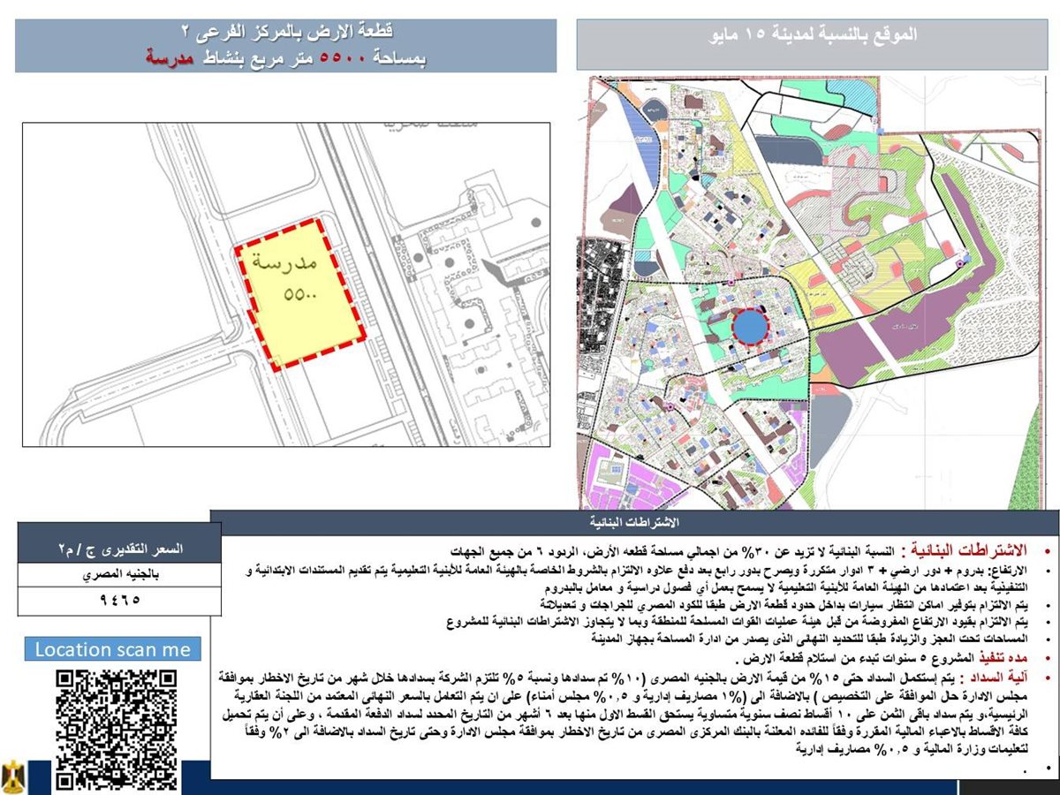Click the yellow school plot with red dashed border

point(299,293)
